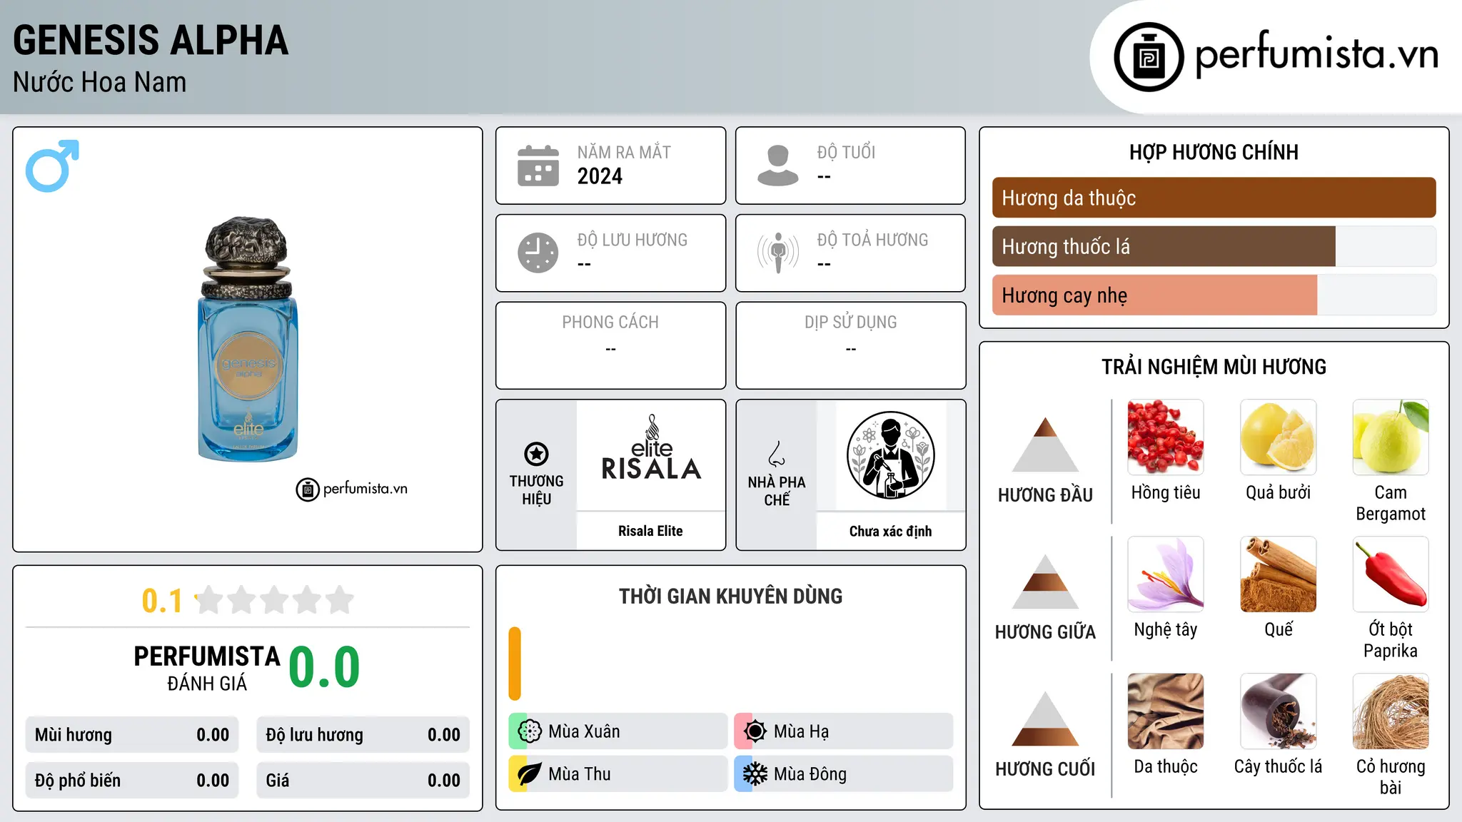Click the Hương cay nhẹ accord bar

coord(1214,295)
